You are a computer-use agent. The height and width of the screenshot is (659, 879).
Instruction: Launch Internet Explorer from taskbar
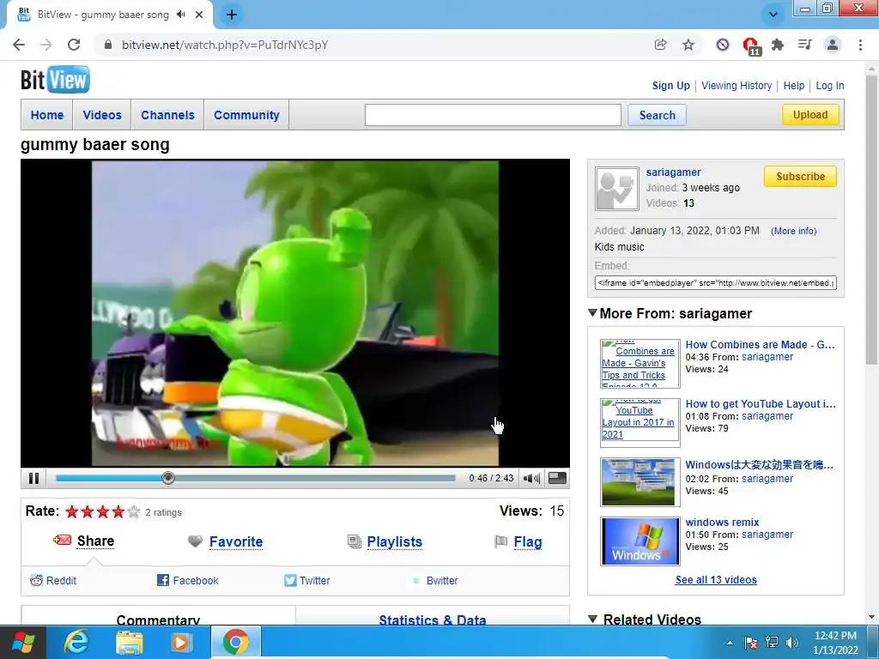point(76,642)
